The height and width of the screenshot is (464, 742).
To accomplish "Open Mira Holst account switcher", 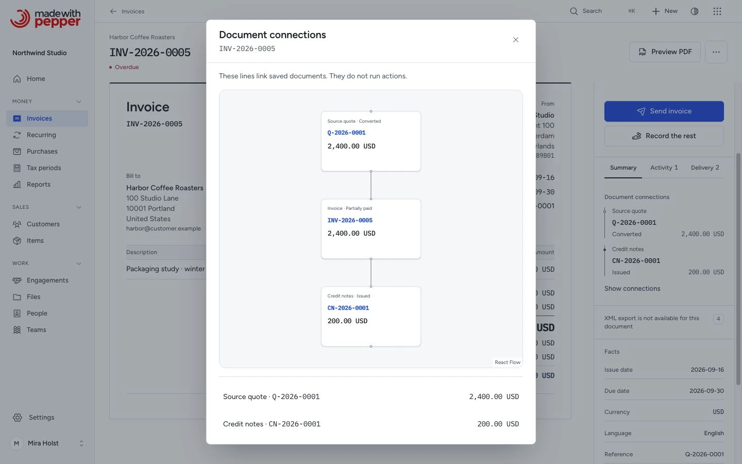I will [47, 443].
